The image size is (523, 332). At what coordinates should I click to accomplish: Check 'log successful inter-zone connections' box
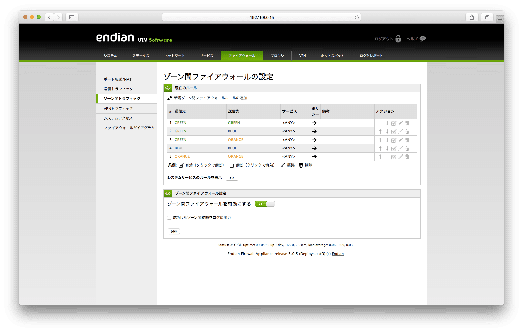click(x=169, y=218)
